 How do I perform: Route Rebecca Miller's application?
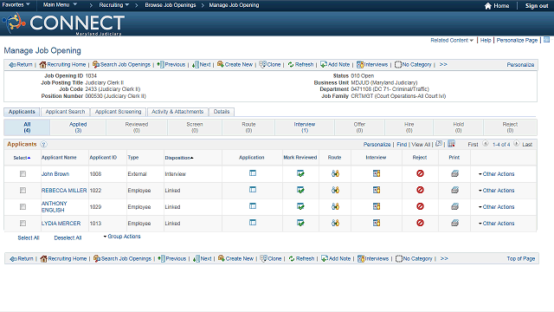pos(335,190)
